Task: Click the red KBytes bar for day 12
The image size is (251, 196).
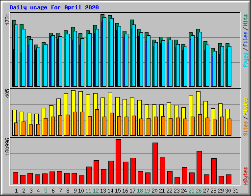Action: click(x=97, y=172)
